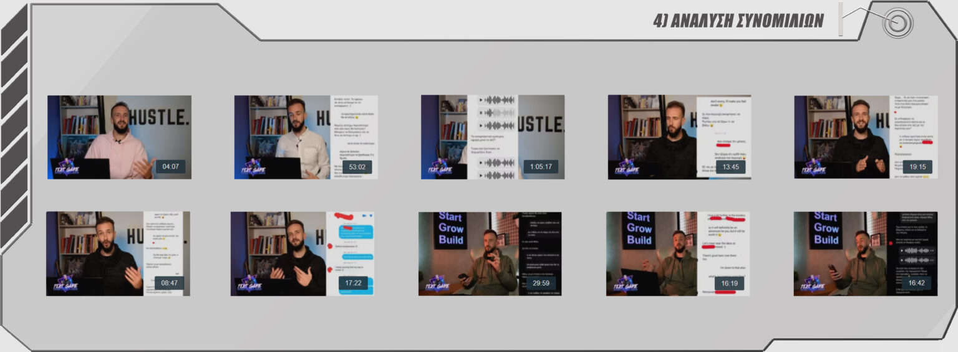Click the Text Game logo on 53:02 video
The image size is (958, 352).
point(253,167)
